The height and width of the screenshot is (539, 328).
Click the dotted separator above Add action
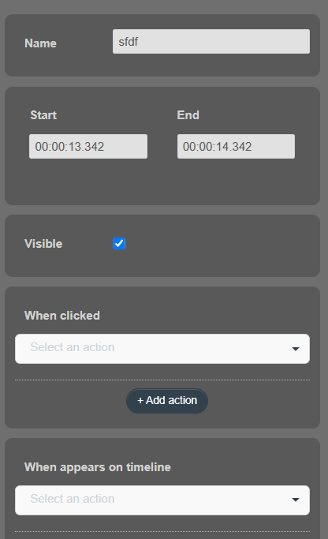162,380
